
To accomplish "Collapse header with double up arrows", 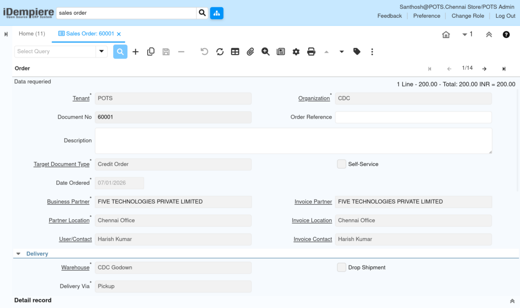I will [489, 34].
